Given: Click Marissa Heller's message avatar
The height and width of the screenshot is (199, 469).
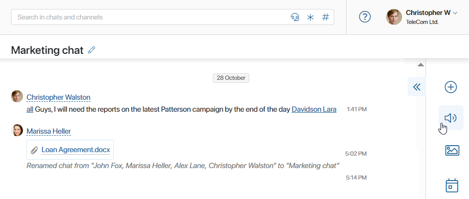Looking at the screenshot, I should coord(17,130).
